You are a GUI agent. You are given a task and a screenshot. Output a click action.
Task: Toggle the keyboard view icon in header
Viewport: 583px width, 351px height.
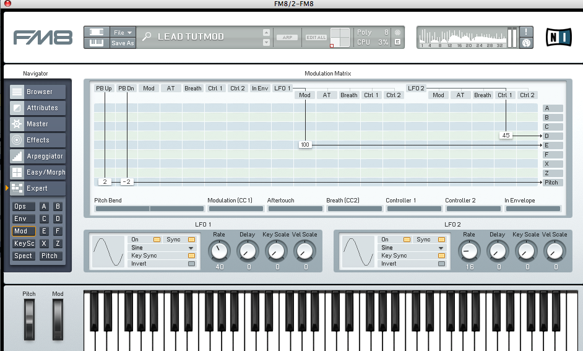[97, 43]
